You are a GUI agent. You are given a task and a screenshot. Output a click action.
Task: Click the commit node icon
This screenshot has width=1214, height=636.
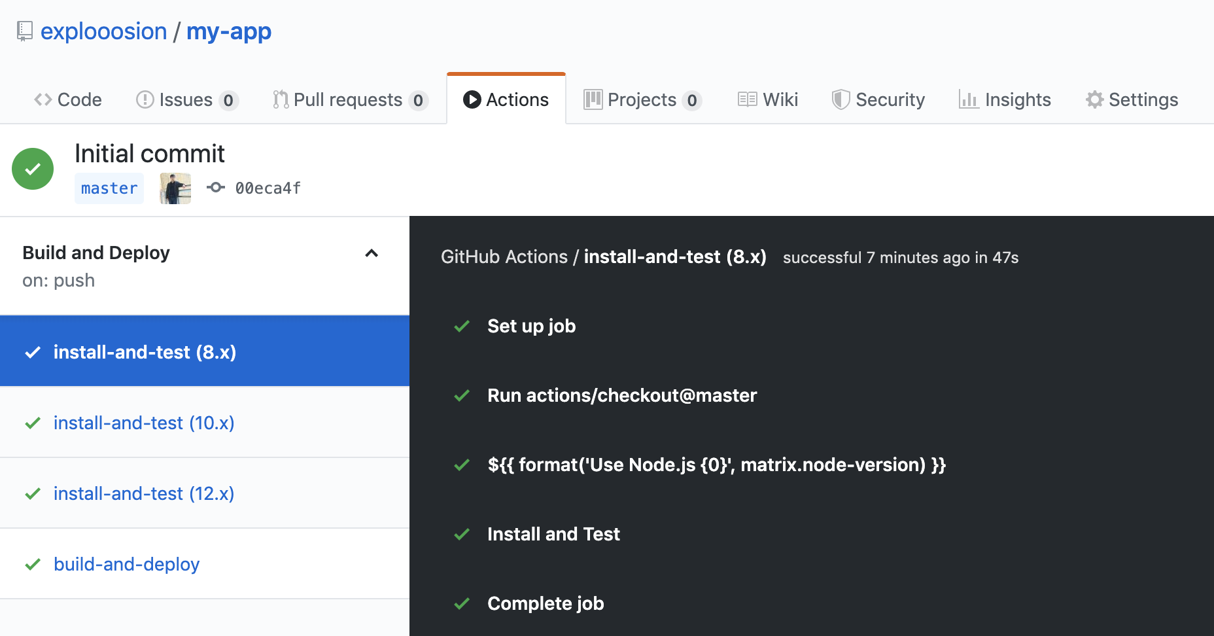(x=216, y=188)
